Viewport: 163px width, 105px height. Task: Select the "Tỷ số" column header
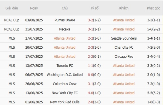[94, 8]
